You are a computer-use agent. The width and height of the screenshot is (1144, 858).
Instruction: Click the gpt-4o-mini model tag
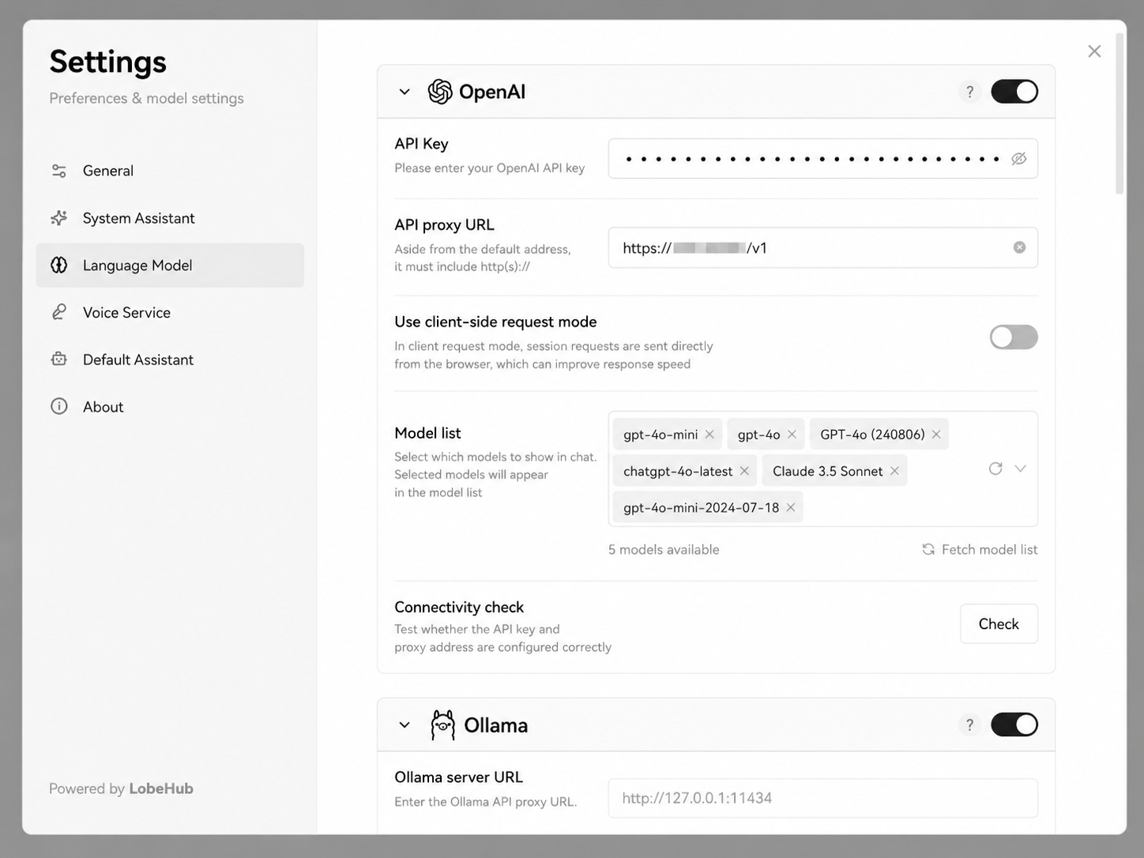(668, 435)
